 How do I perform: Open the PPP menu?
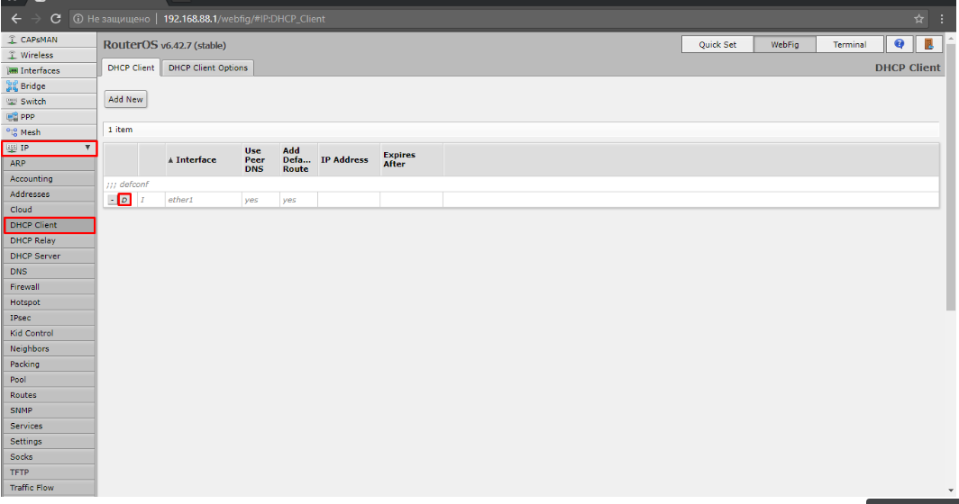(x=49, y=117)
